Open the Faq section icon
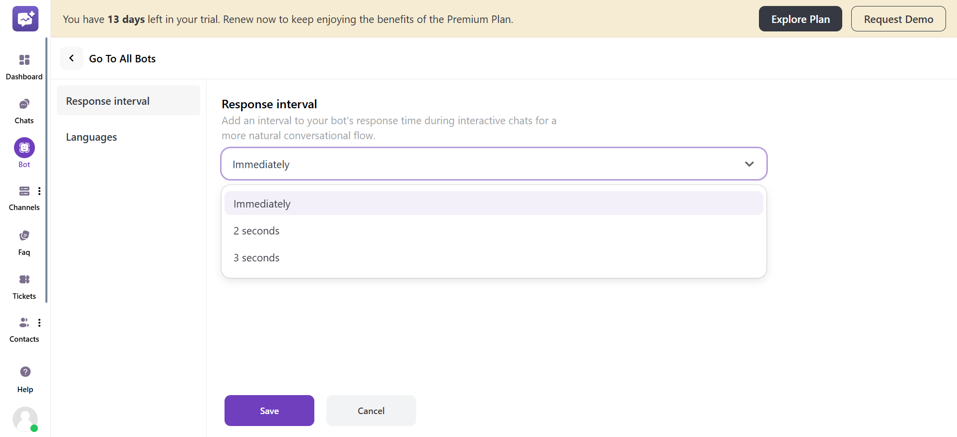The width and height of the screenshot is (957, 437). (x=24, y=235)
